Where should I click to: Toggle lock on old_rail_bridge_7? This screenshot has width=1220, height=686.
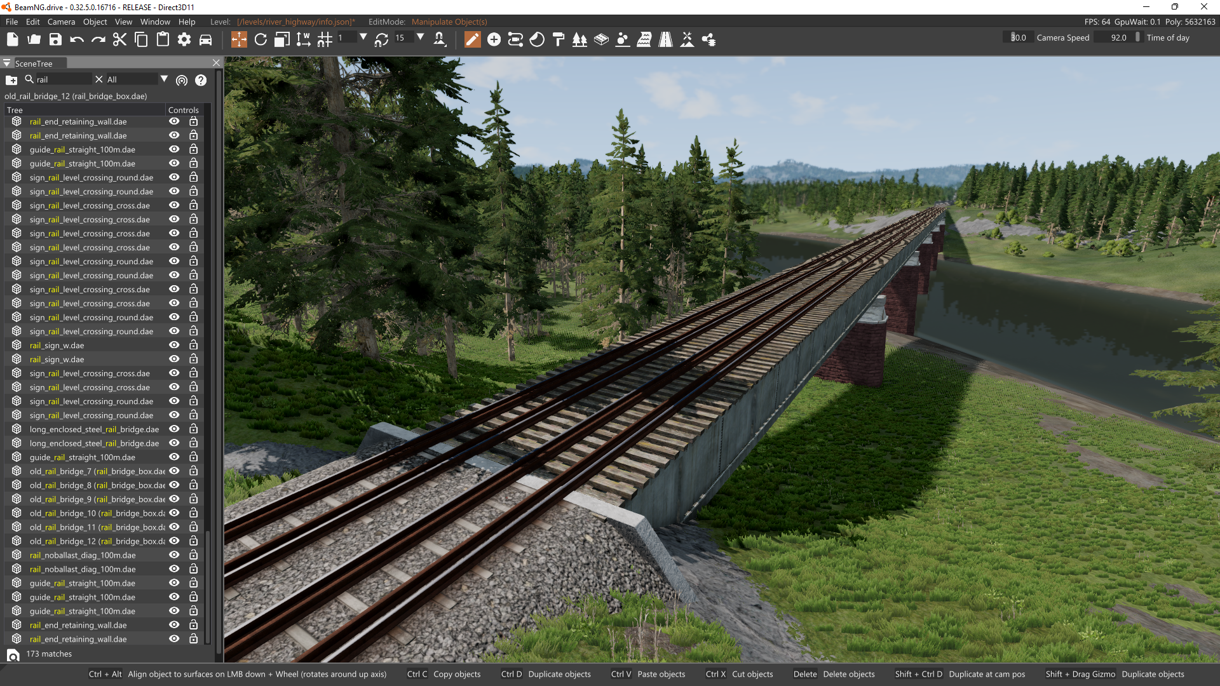tap(193, 471)
